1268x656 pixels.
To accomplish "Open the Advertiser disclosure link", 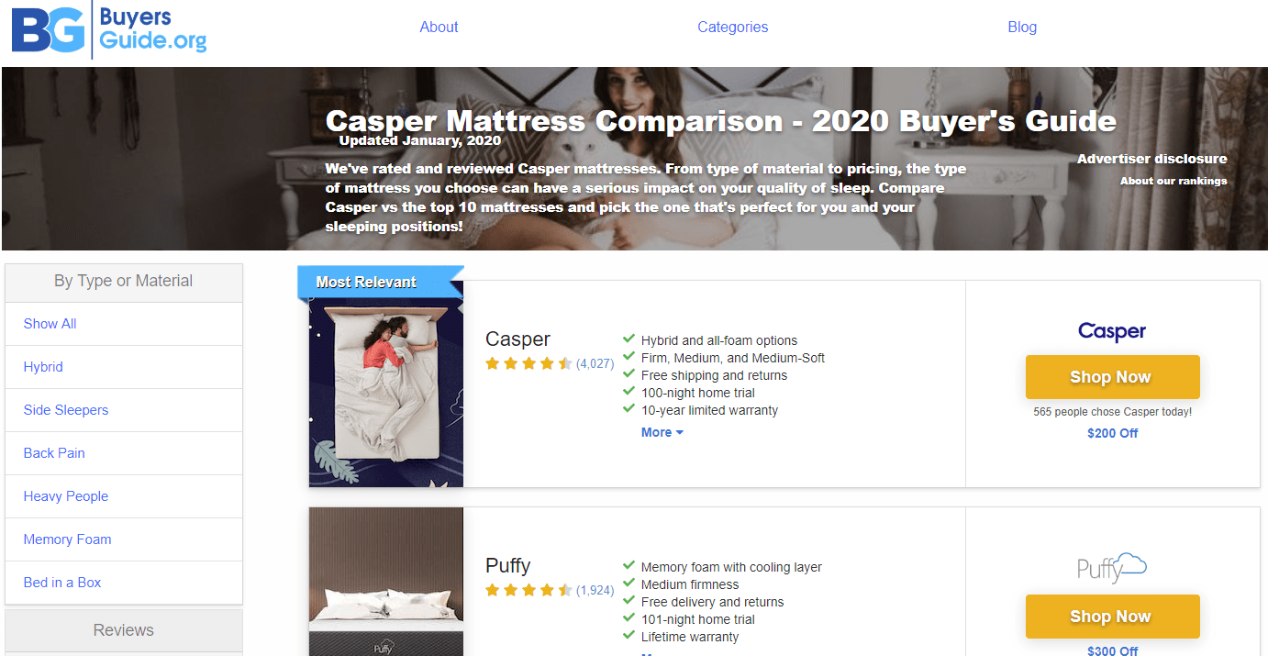I will pyautogui.click(x=1151, y=159).
